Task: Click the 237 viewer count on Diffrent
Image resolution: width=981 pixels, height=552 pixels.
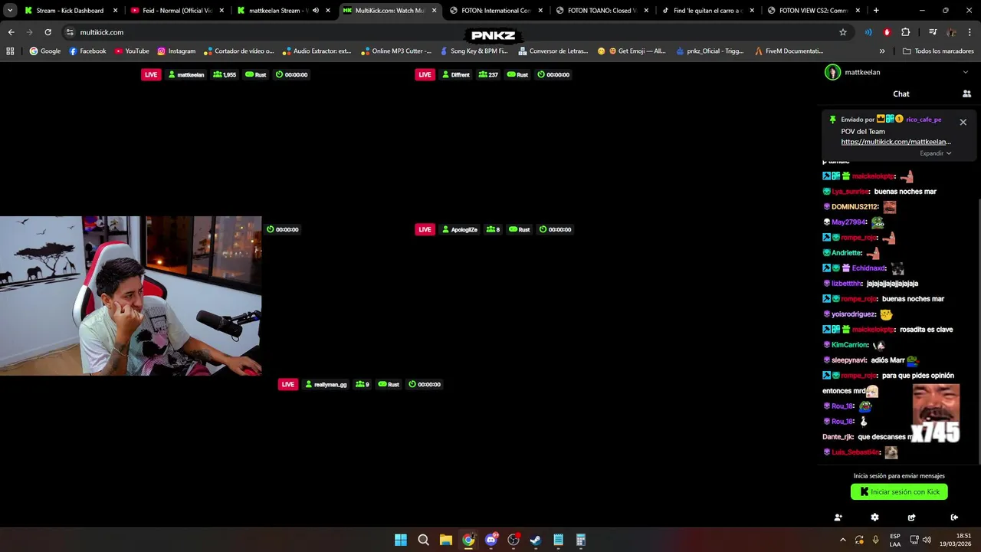Action: click(x=487, y=74)
